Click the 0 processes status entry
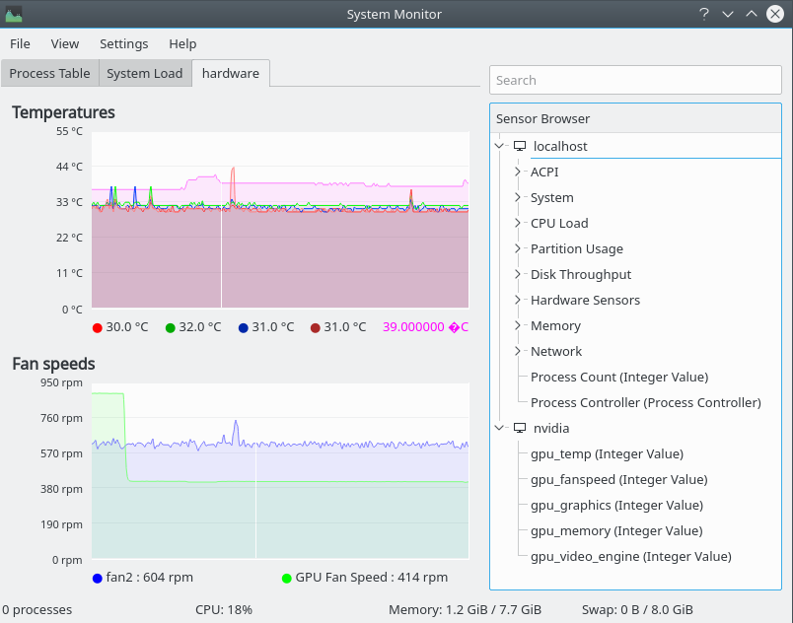Viewport: 793px width, 623px height. click(x=36, y=610)
